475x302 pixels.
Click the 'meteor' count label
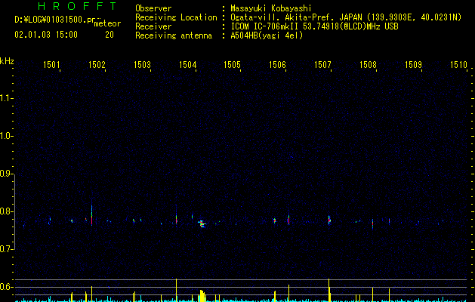(x=107, y=23)
